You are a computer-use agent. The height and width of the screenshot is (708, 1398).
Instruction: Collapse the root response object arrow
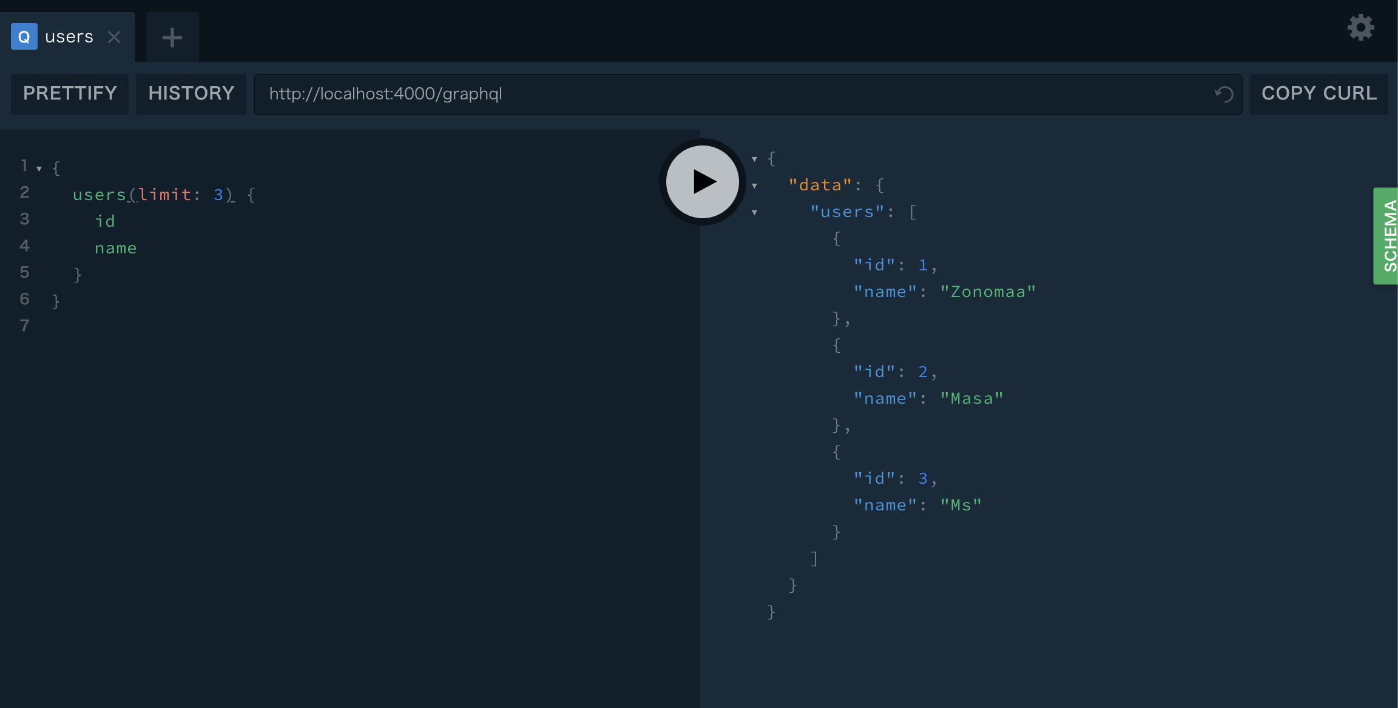754,159
